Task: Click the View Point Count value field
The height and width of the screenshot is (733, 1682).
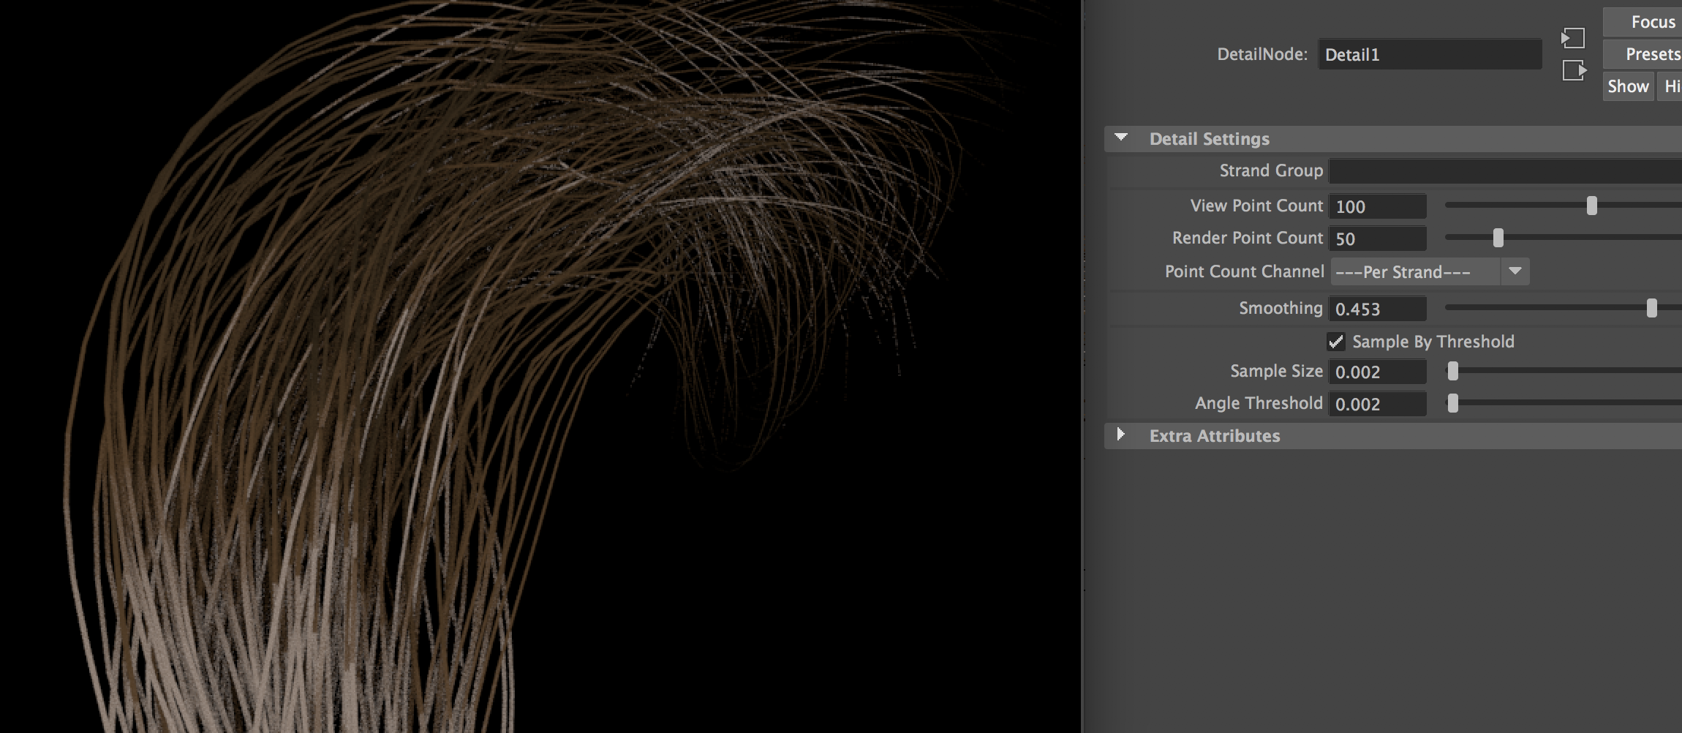Action: (1377, 207)
